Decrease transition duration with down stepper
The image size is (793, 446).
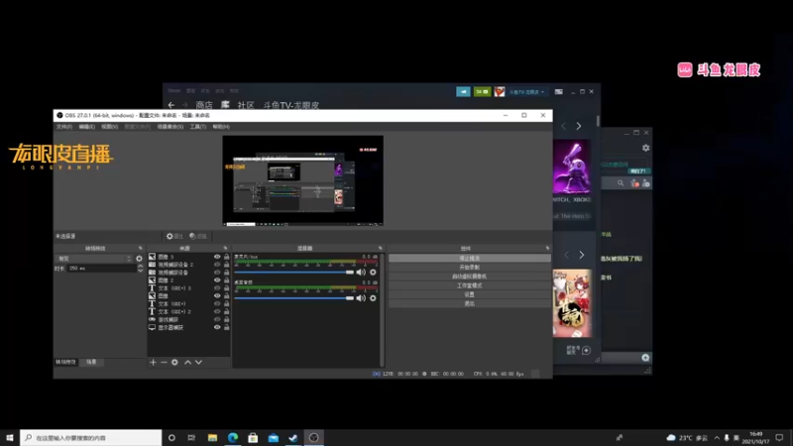[140, 271]
